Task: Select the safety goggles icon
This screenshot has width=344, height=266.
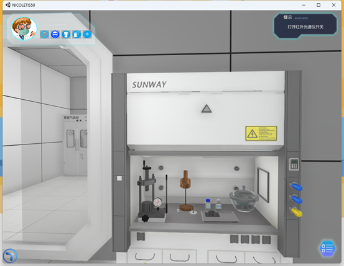Action: point(55,34)
